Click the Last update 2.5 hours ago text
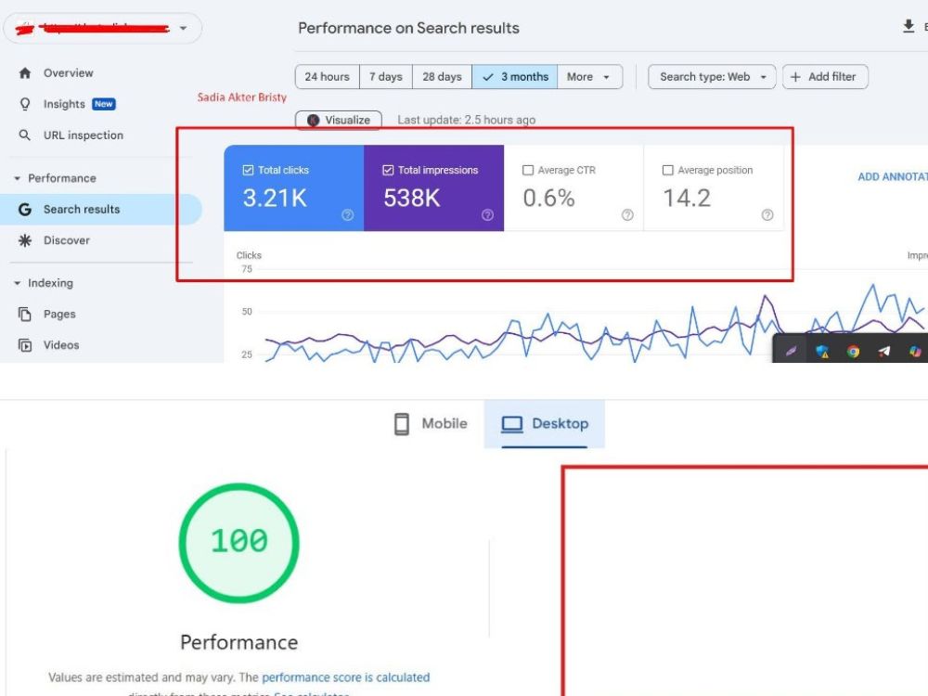Image resolution: width=928 pixels, height=696 pixels. click(467, 120)
